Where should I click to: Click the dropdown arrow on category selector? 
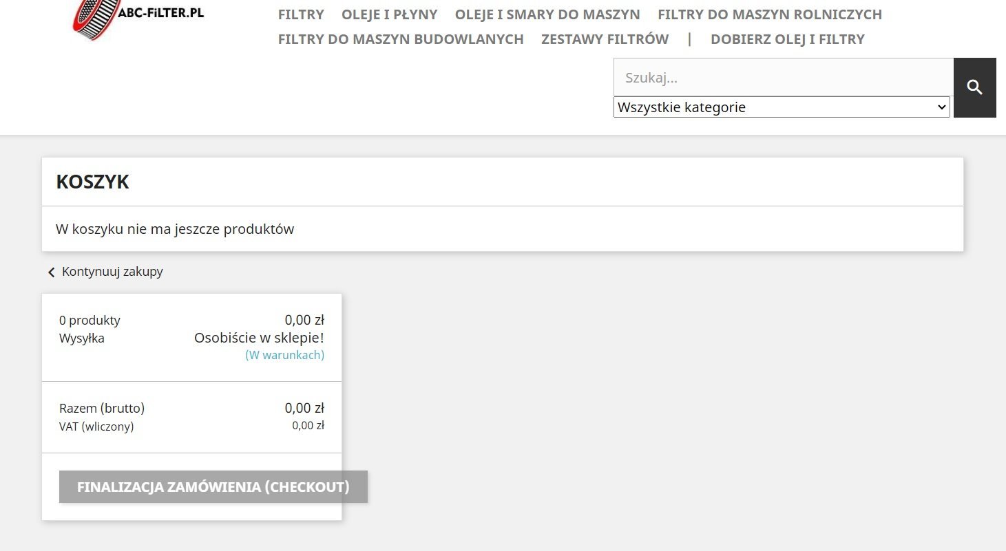pos(942,107)
